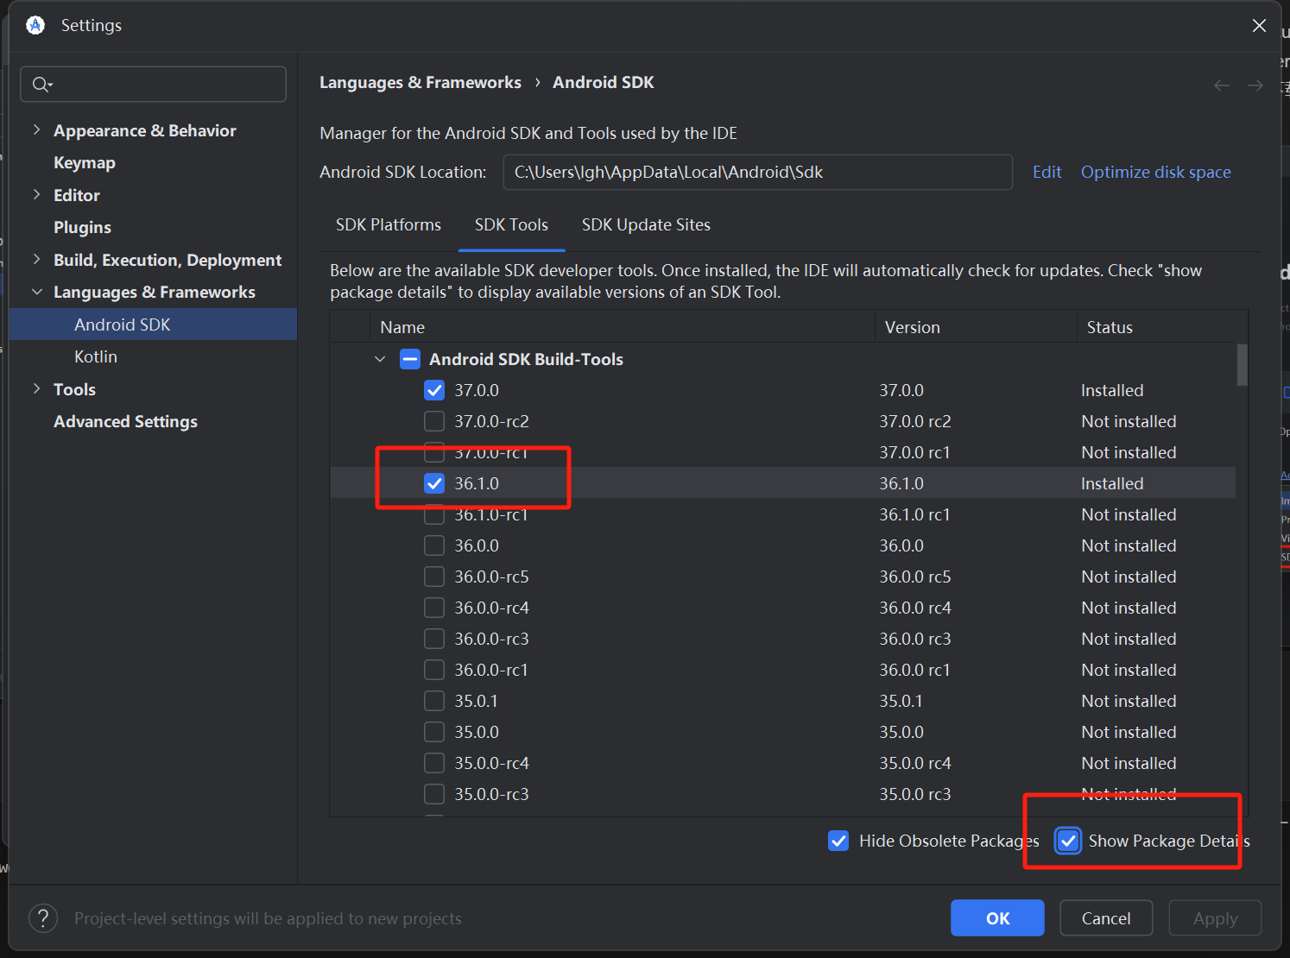Check the 36.0.0-rc3 build-tools checkbox

pyautogui.click(x=434, y=639)
